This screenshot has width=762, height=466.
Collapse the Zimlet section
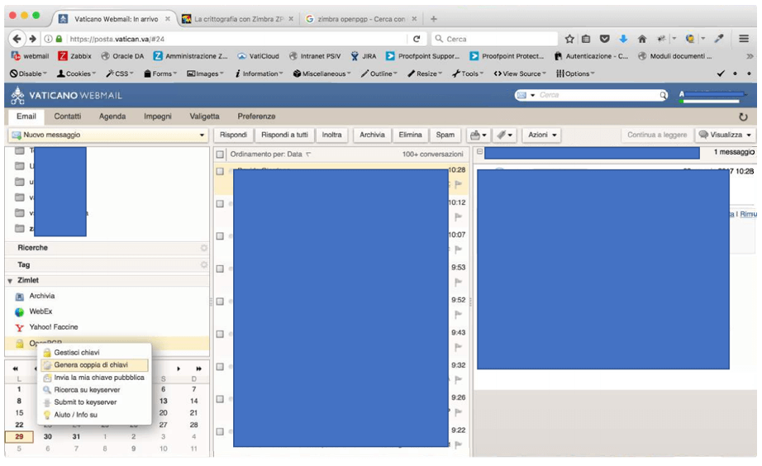(10, 281)
